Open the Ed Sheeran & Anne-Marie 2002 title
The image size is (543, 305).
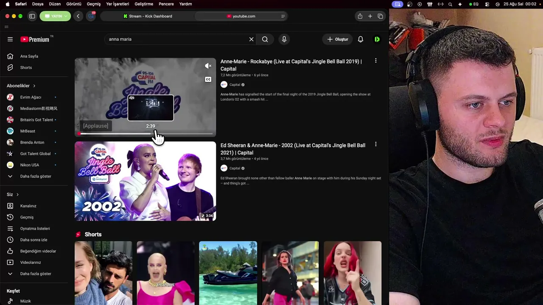point(293,149)
